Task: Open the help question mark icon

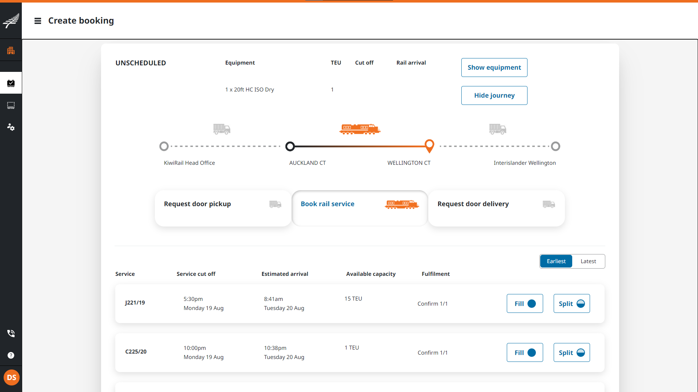Action: [x=11, y=355]
